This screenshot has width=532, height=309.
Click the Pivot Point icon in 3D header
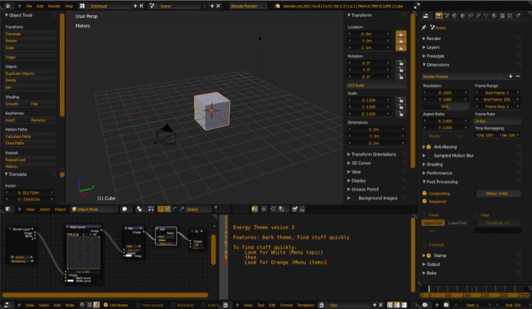point(139,209)
